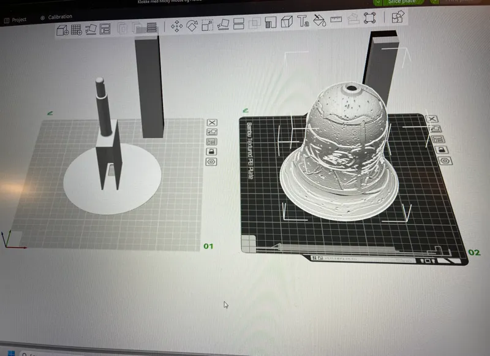This screenshot has height=356, width=490.
Task: Edit plate 02 name via green pencil
Action: (246, 111)
